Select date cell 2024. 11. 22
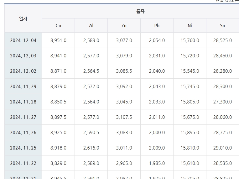The image size is (244, 179). [x=23, y=163]
